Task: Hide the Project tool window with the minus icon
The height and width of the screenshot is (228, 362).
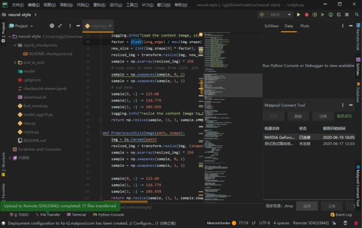Action: [x=78, y=26]
